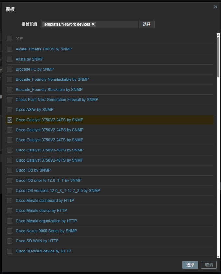This screenshot has height=274, width=221.
Task: Uncheck Cisco Catalyst 3750V2-24FS checkbox
Action: click(10, 120)
